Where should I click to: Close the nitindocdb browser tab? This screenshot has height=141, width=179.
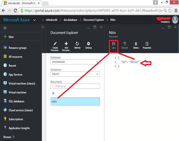click(39, 3)
